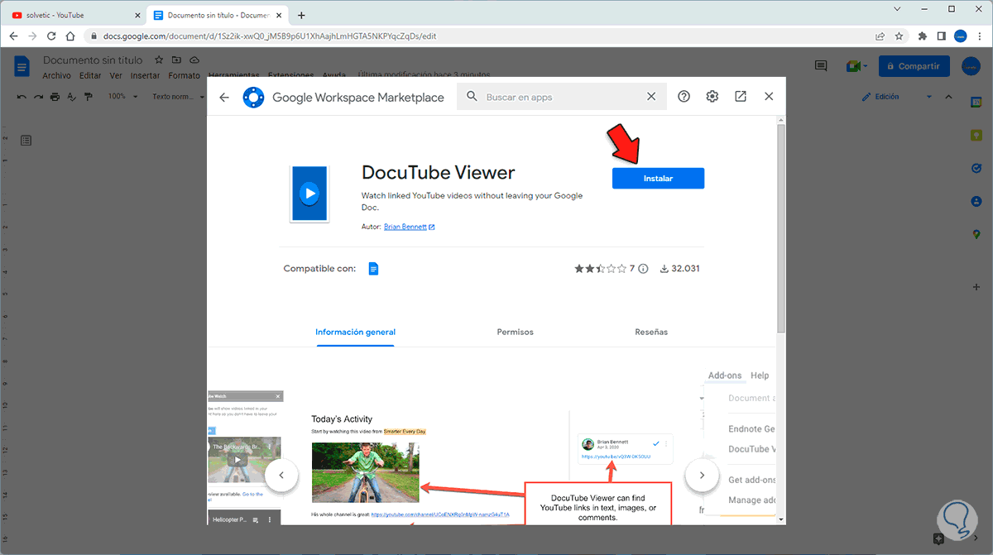The image size is (993, 555).
Task: Open Marketplace in a new window
Action: [741, 97]
